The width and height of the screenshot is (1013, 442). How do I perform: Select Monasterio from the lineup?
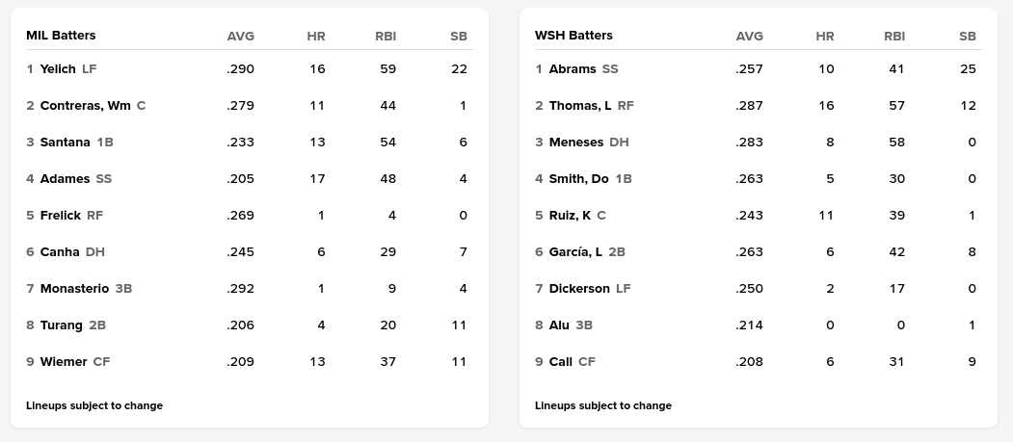(x=74, y=289)
